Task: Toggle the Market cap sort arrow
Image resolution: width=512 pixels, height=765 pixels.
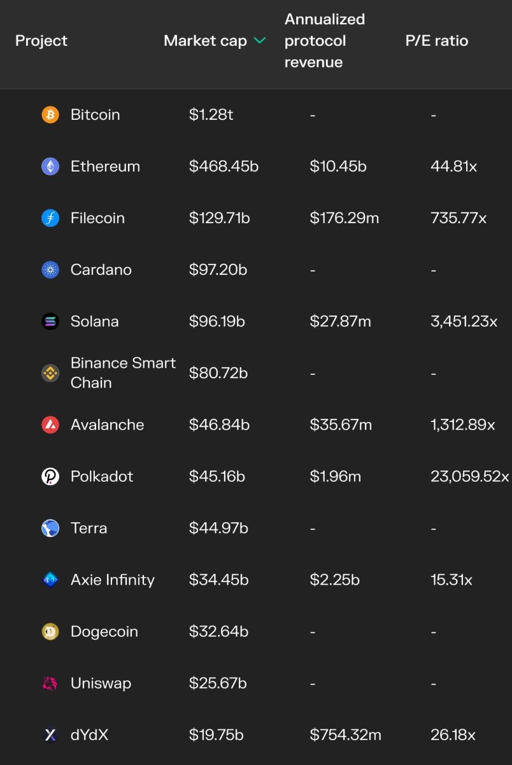Action: coord(259,41)
